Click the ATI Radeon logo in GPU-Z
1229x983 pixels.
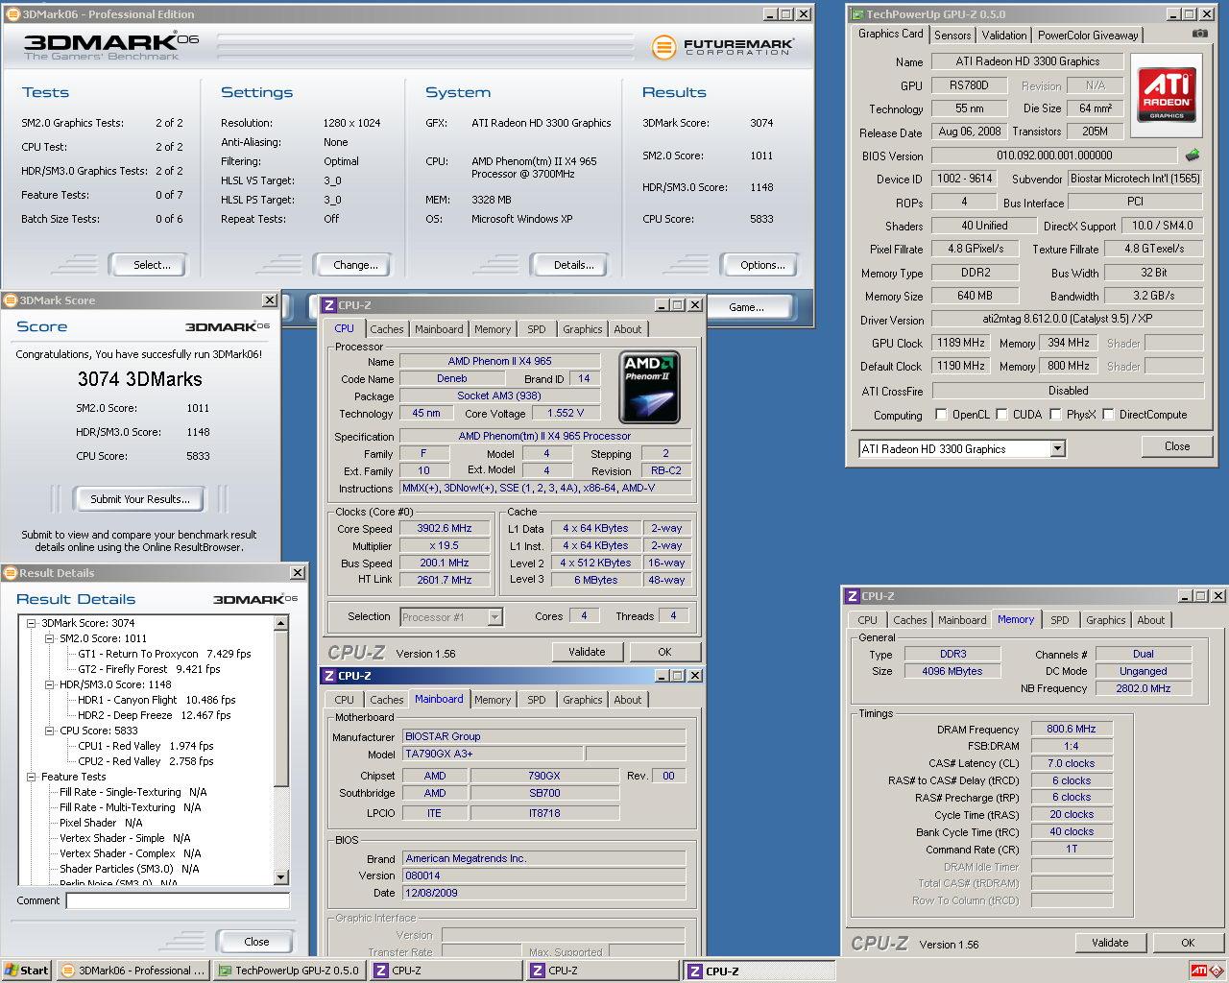1167,94
